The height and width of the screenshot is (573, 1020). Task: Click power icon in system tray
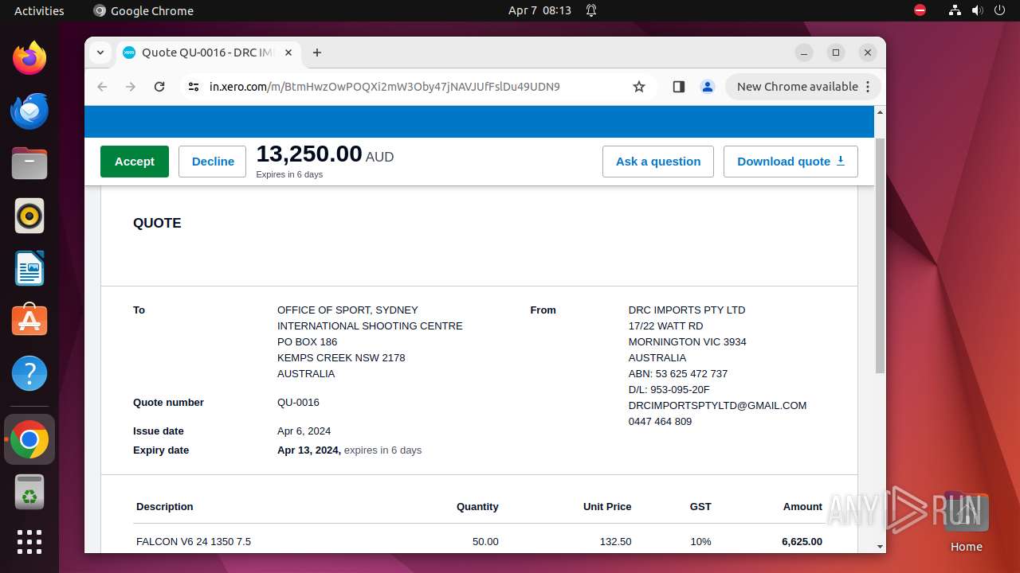pos(999,10)
